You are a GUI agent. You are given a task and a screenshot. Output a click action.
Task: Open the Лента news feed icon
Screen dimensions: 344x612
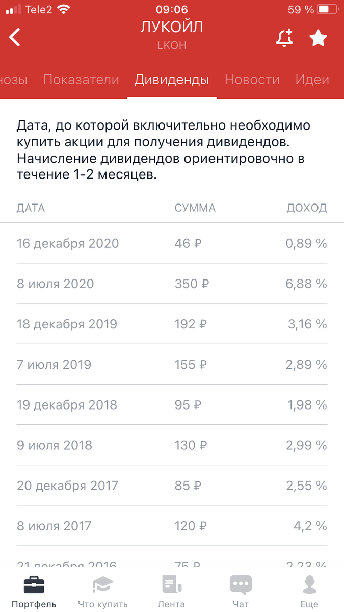(x=171, y=585)
